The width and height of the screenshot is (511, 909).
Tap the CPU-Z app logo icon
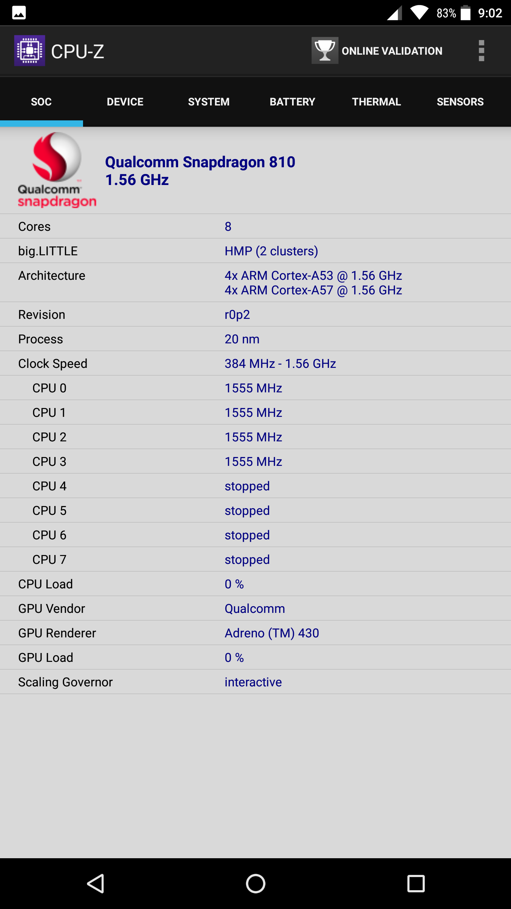click(29, 51)
